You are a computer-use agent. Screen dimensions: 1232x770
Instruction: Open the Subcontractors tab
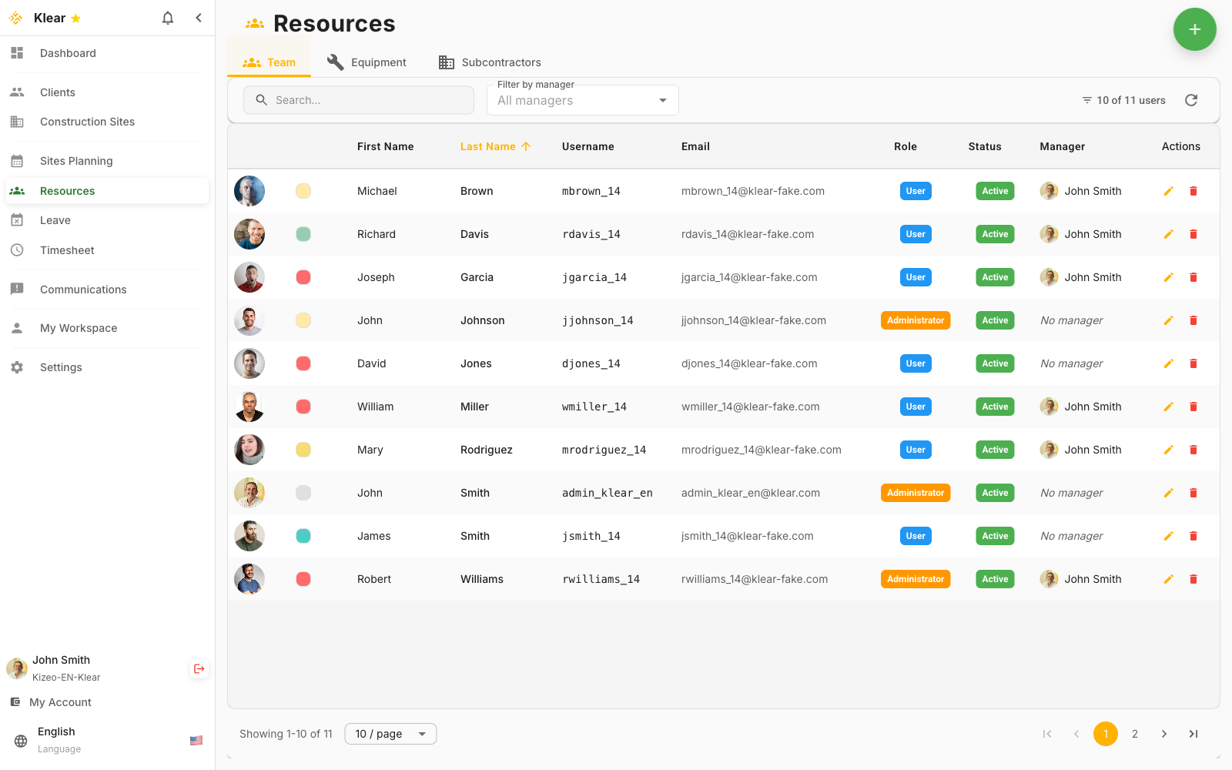tap(489, 62)
